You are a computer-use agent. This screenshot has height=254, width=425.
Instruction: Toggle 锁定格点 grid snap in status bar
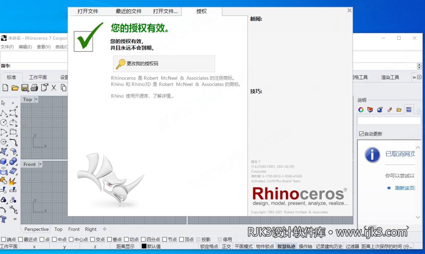point(209,246)
